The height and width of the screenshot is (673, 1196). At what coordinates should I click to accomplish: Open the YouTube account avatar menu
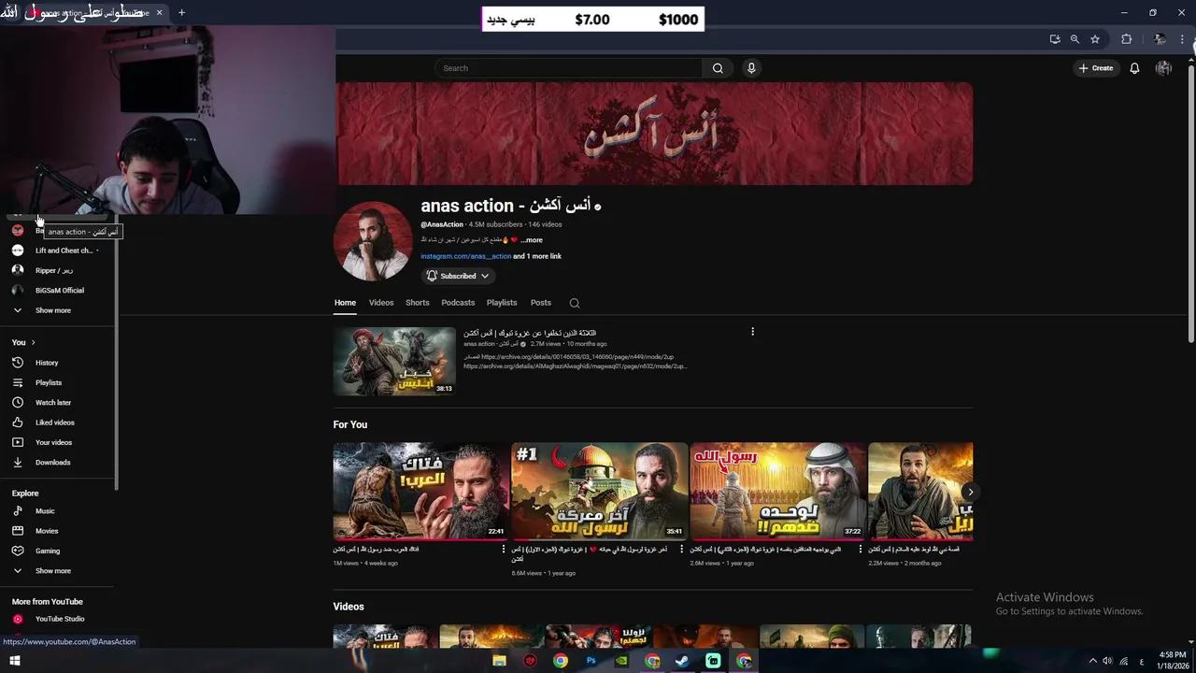coord(1163,68)
